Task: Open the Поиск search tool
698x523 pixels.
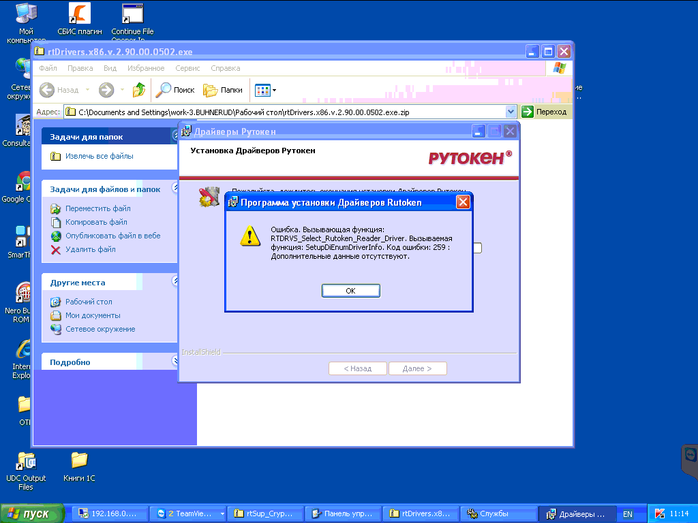Action: point(175,90)
